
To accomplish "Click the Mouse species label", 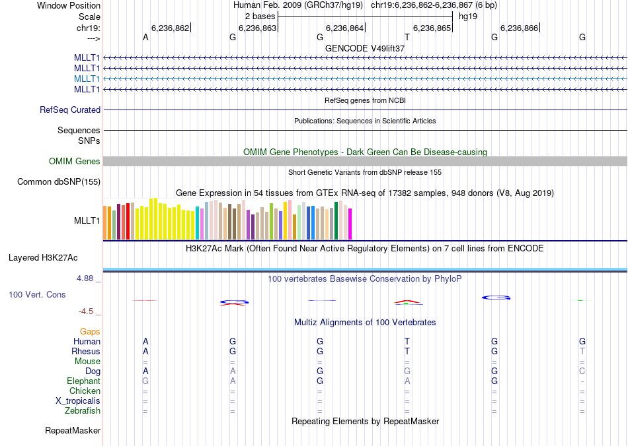I will (x=87, y=362).
